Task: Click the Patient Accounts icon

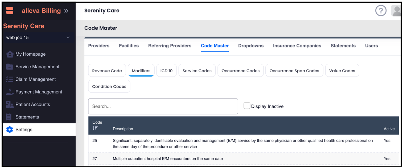Action: (10, 105)
